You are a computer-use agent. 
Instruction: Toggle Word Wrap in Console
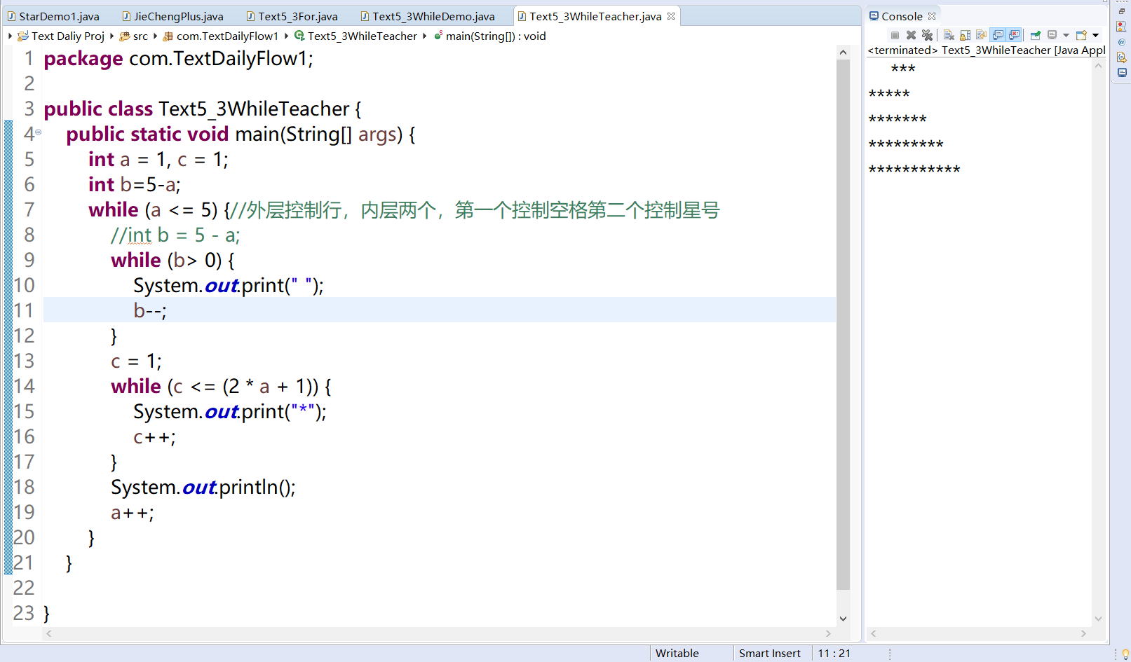pos(981,35)
